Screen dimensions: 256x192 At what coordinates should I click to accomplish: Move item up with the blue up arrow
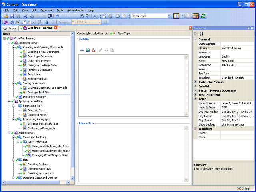click(x=47, y=22)
